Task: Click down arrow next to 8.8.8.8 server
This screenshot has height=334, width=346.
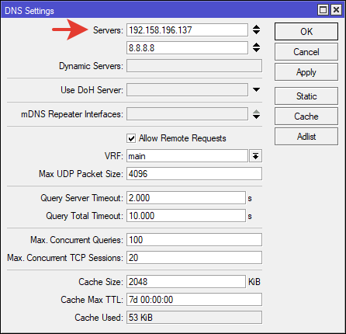Action: [x=256, y=50]
